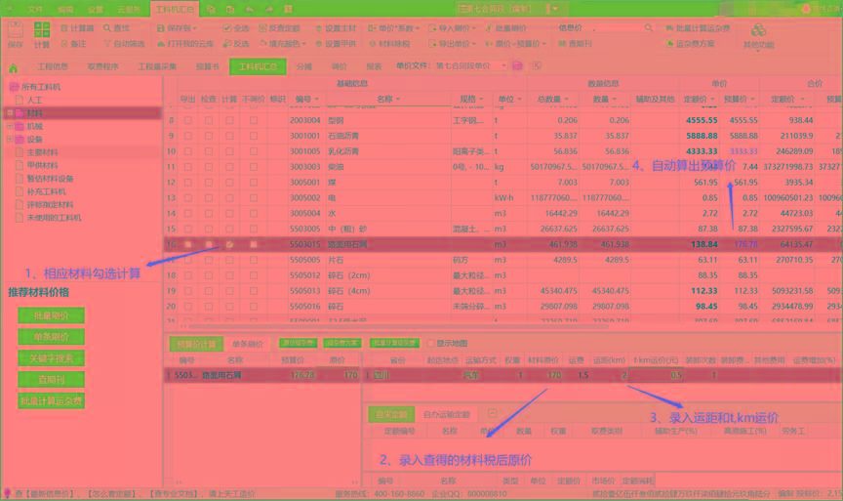843x501 pixels.
Task: Click the 查找 search tool
Action: coord(117,28)
